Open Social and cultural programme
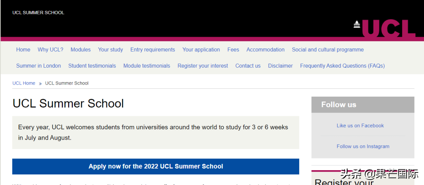 [x=328, y=50]
